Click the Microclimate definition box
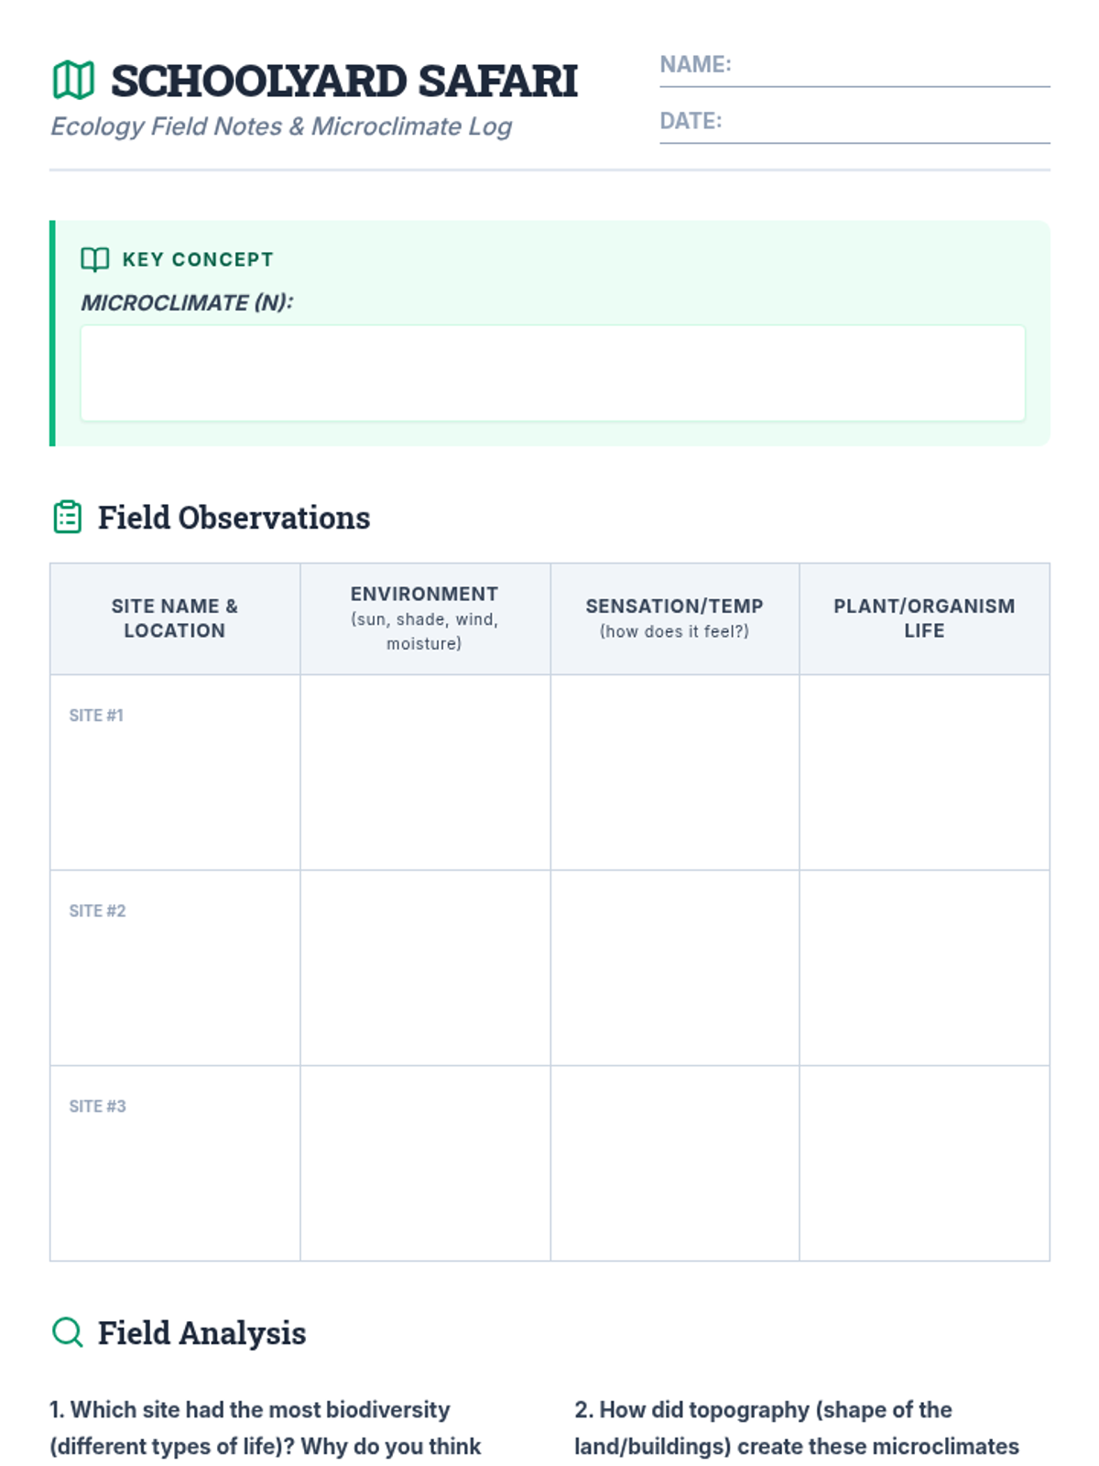 pos(552,373)
